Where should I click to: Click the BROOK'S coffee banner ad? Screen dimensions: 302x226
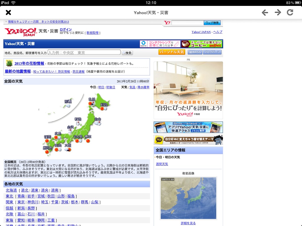pyautogui.click(x=202, y=44)
